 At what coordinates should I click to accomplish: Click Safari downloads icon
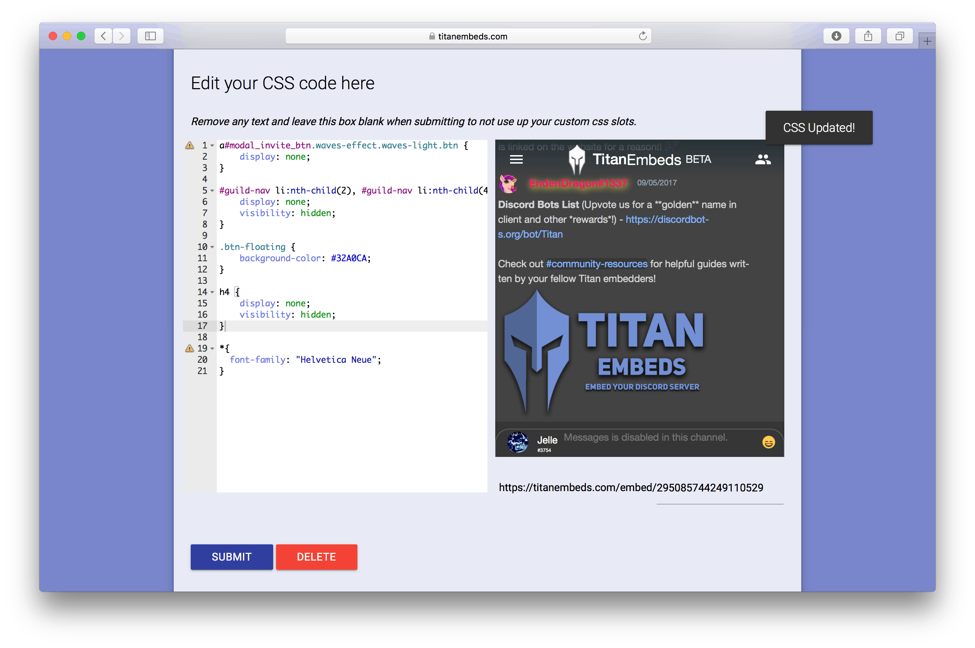tap(836, 36)
